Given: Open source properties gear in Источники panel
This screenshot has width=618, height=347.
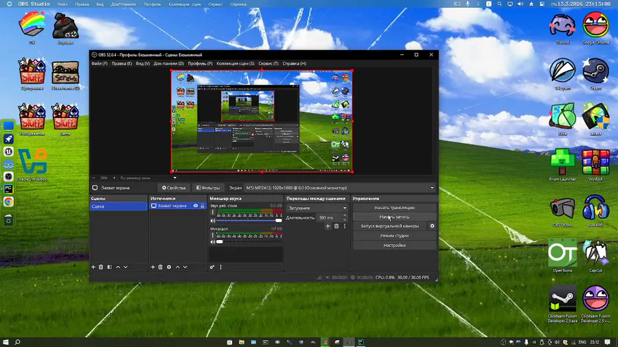Looking at the screenshot, I should coord(169,267).
